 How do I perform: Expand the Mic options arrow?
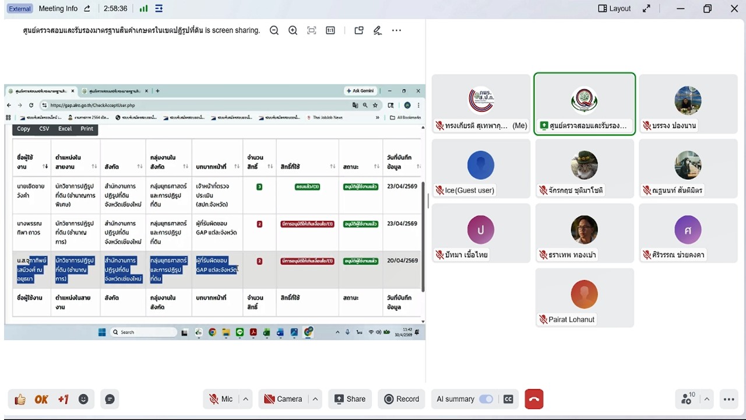click(246, 399)
